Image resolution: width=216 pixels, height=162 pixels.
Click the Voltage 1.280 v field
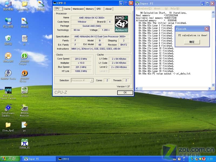click(106, 30)
